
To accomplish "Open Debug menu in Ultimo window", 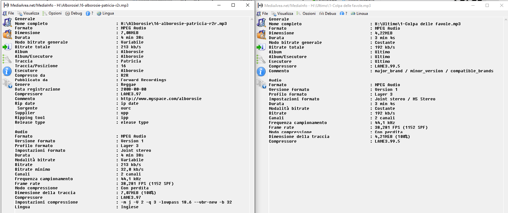I will pos(328,14).
